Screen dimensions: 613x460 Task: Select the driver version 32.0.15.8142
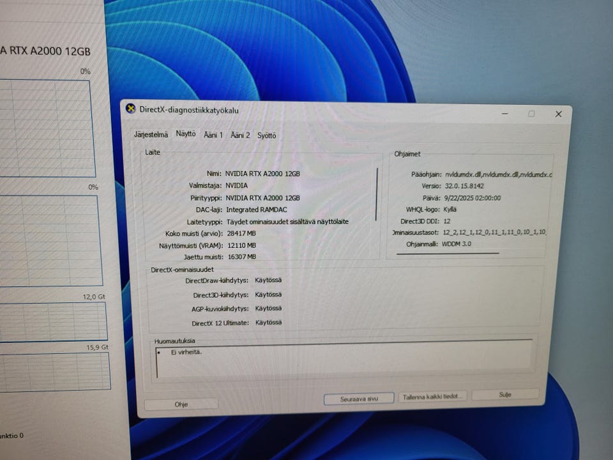pyautogui.click(x=464, y=186)
